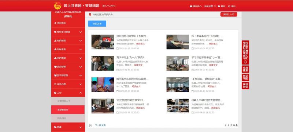Click the 返回上一页 button

pyautogui.click(x=229, y=15)
